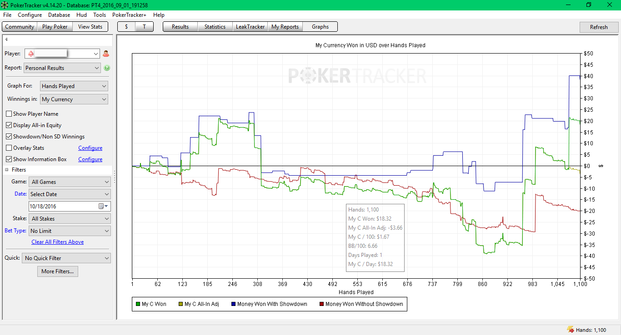621x335 pixels.
Task: Open the My Reports tab
Action: click(x=285, y=27)
